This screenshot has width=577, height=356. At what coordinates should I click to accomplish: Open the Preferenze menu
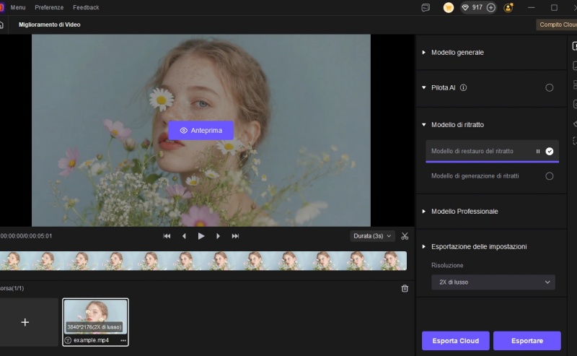point(49,7)
